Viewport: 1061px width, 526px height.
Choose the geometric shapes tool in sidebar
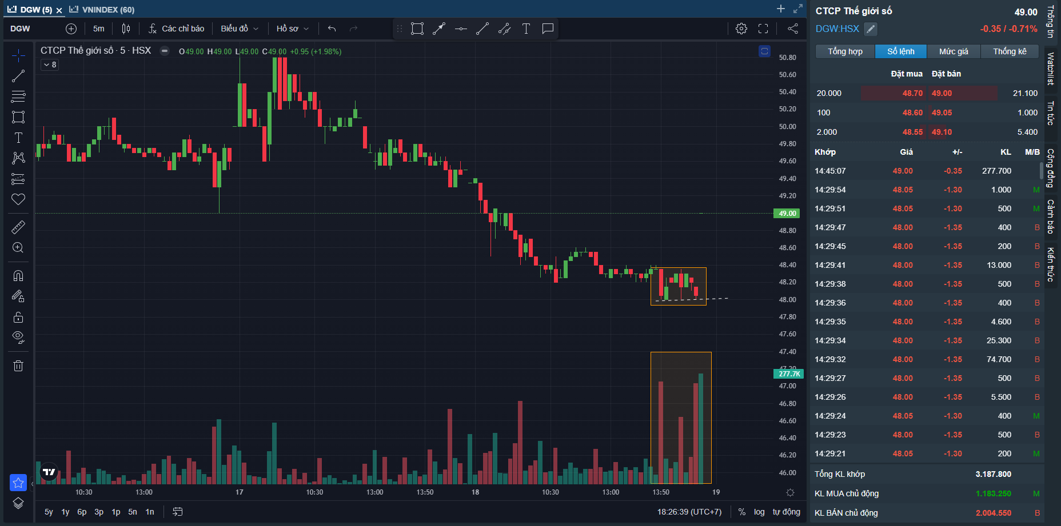(x=18, y=117)
